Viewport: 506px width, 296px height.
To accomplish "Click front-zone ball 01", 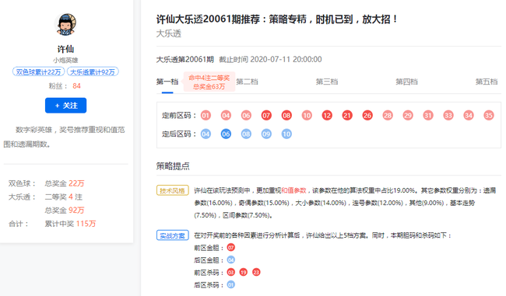I will coord(206,115).
